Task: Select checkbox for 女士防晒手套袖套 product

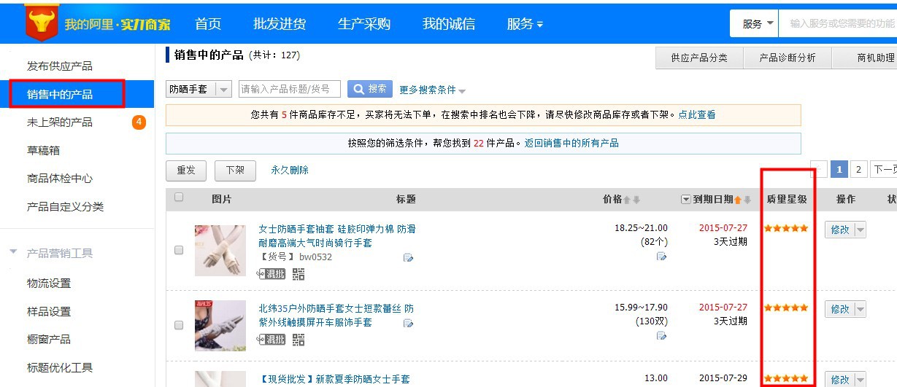Action: (x=179, y=250)
